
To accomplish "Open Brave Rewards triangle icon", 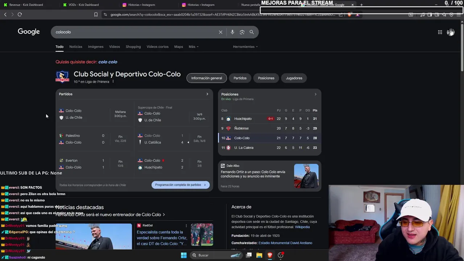I will 357,14.
